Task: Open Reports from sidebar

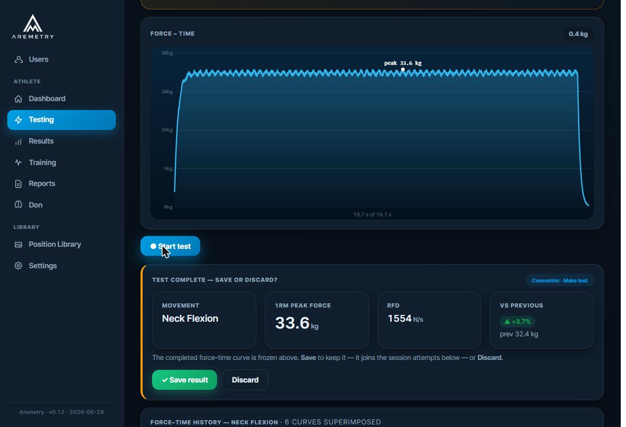Action: click(x=61, y=183)
